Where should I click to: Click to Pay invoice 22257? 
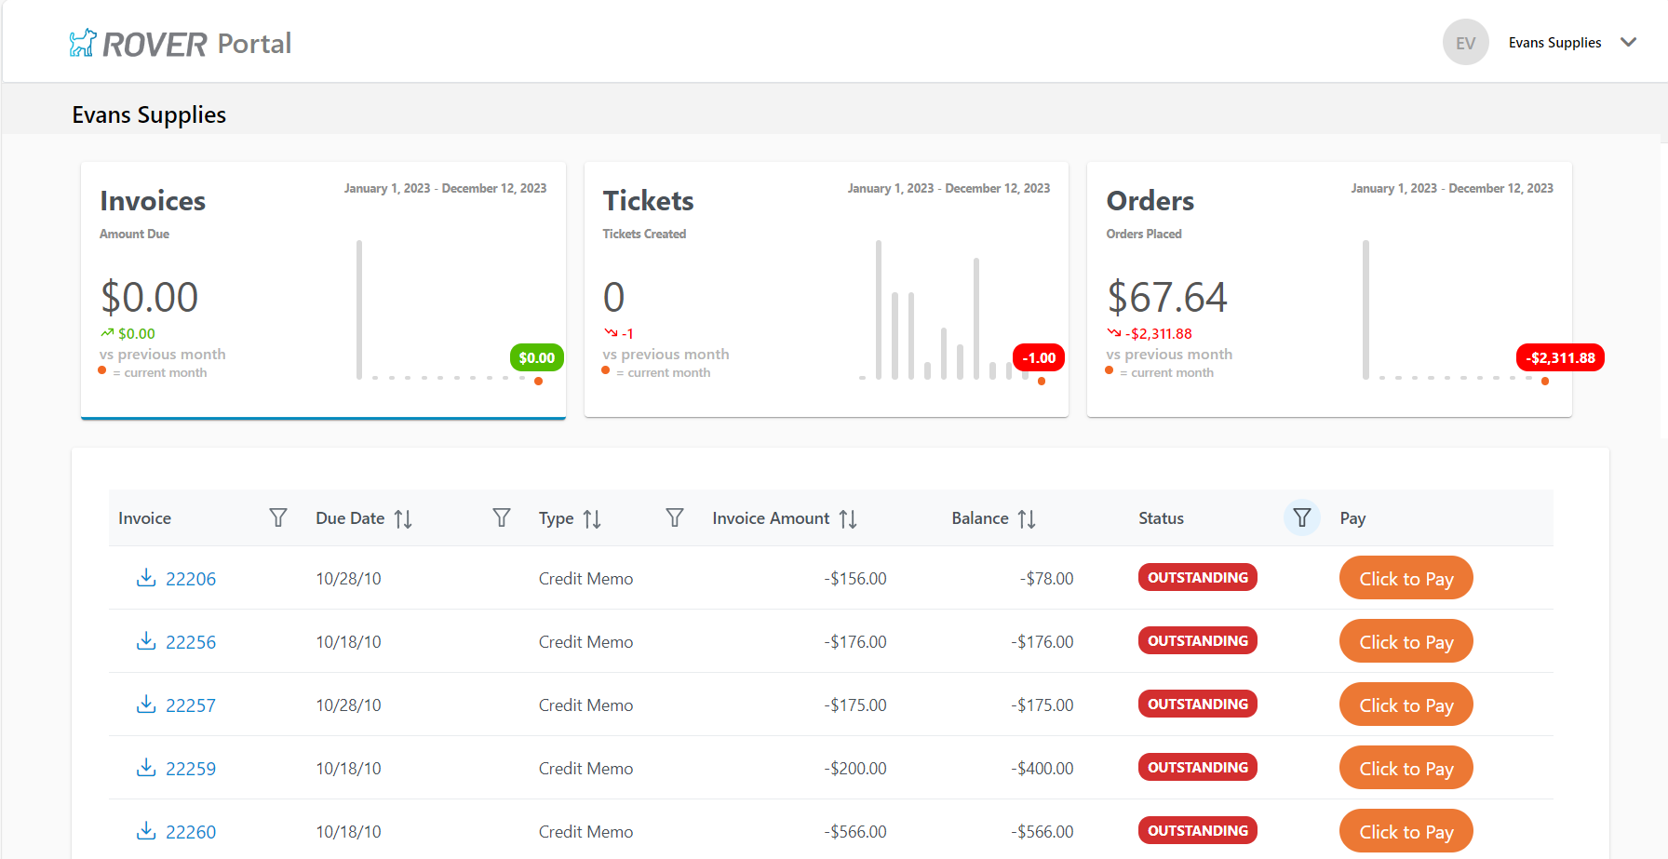[1406, 705]
